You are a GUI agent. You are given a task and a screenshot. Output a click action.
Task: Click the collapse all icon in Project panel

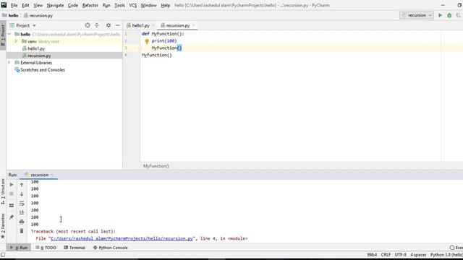coord(97,25)
